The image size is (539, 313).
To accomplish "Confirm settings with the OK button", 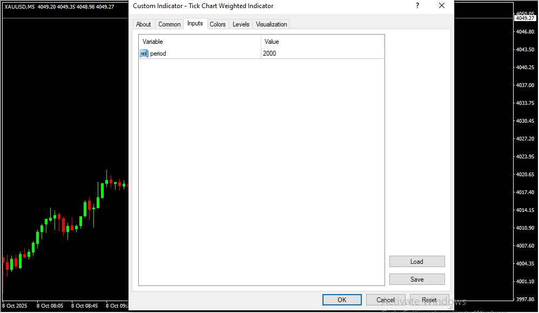I will [x=342, y=300].
